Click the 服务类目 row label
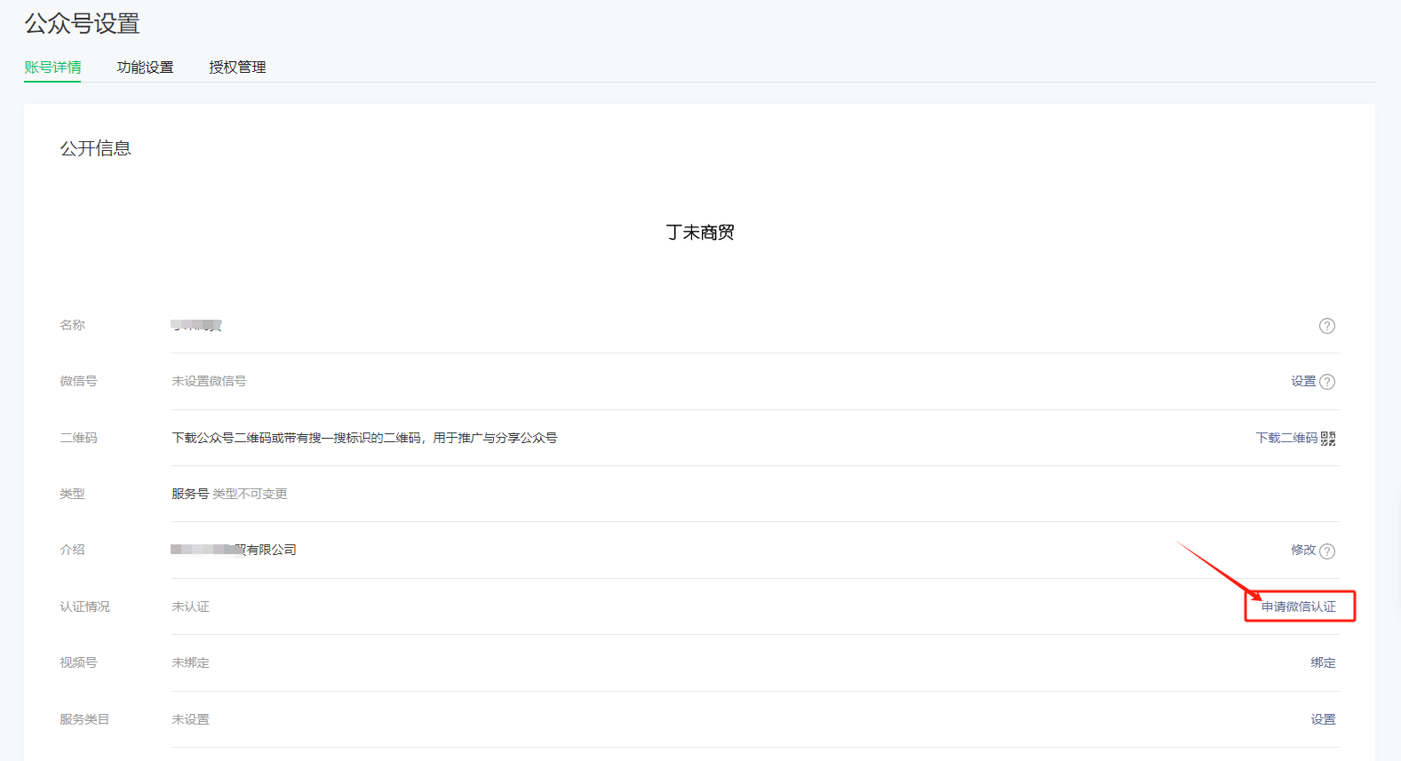 pyautogui.click(x=84, y=719)
